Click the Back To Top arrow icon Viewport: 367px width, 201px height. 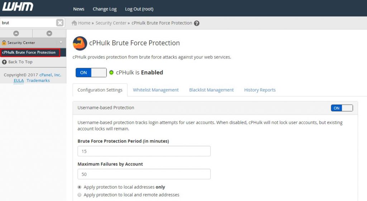coord(4,62)
